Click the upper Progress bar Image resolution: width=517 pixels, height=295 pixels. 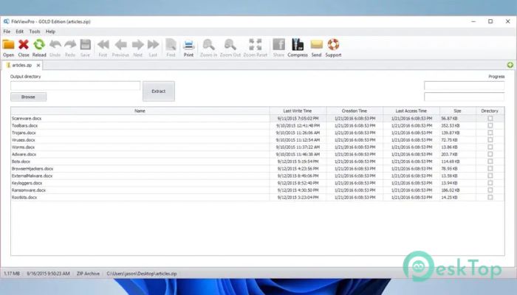coord(464,86)
